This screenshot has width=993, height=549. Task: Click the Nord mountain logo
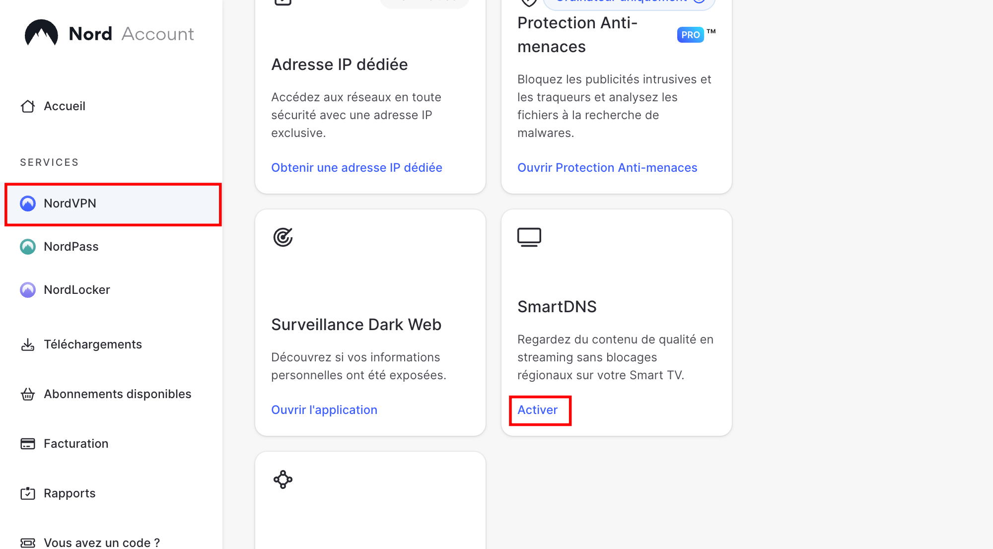(42, 33)
